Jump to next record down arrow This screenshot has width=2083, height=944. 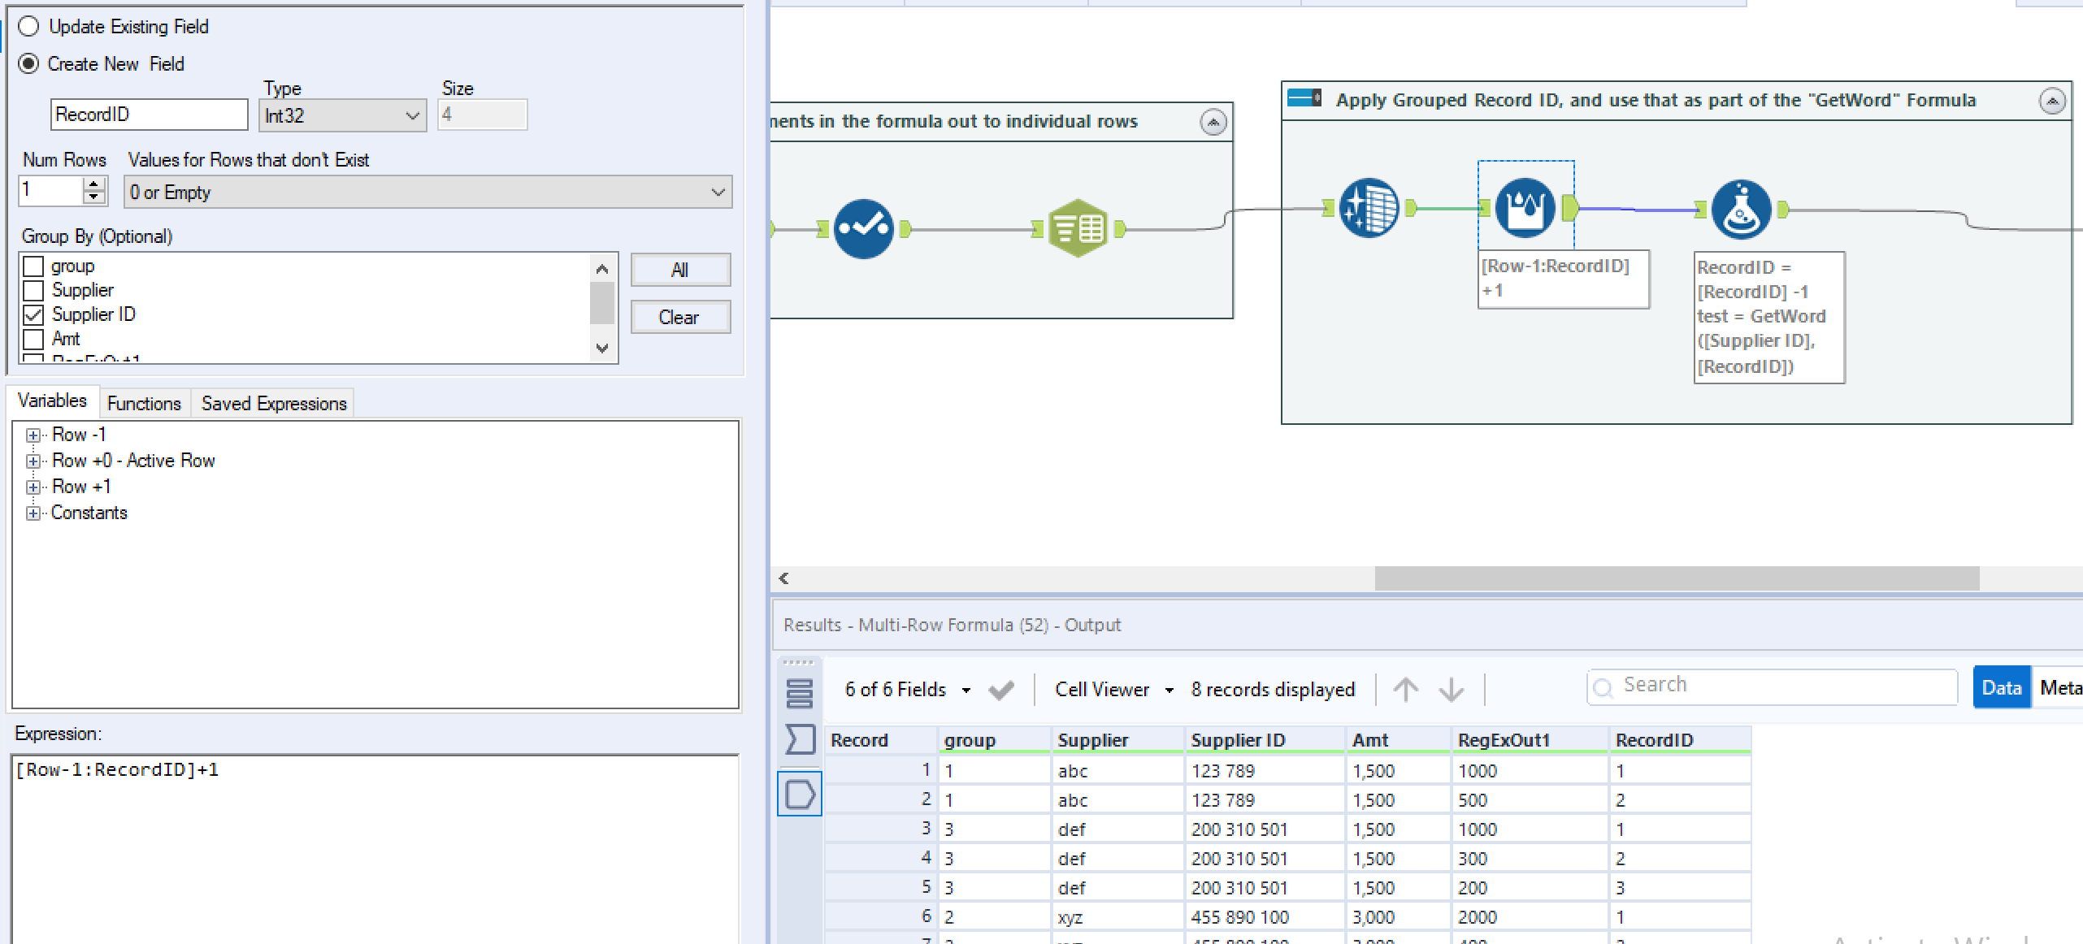point(1451,690)
